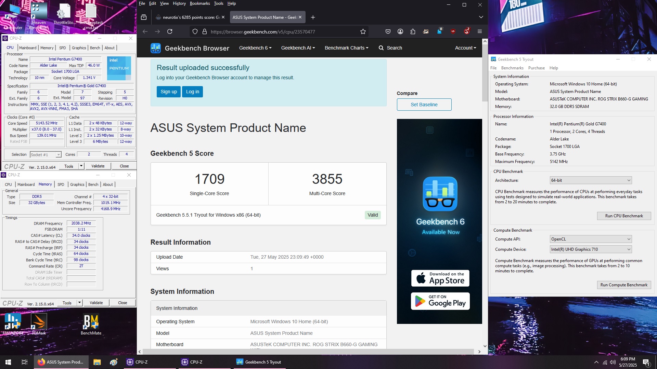List all Firefox tabs dropdown arrow
Screen dimensions: 657x369
pos(481,17)
